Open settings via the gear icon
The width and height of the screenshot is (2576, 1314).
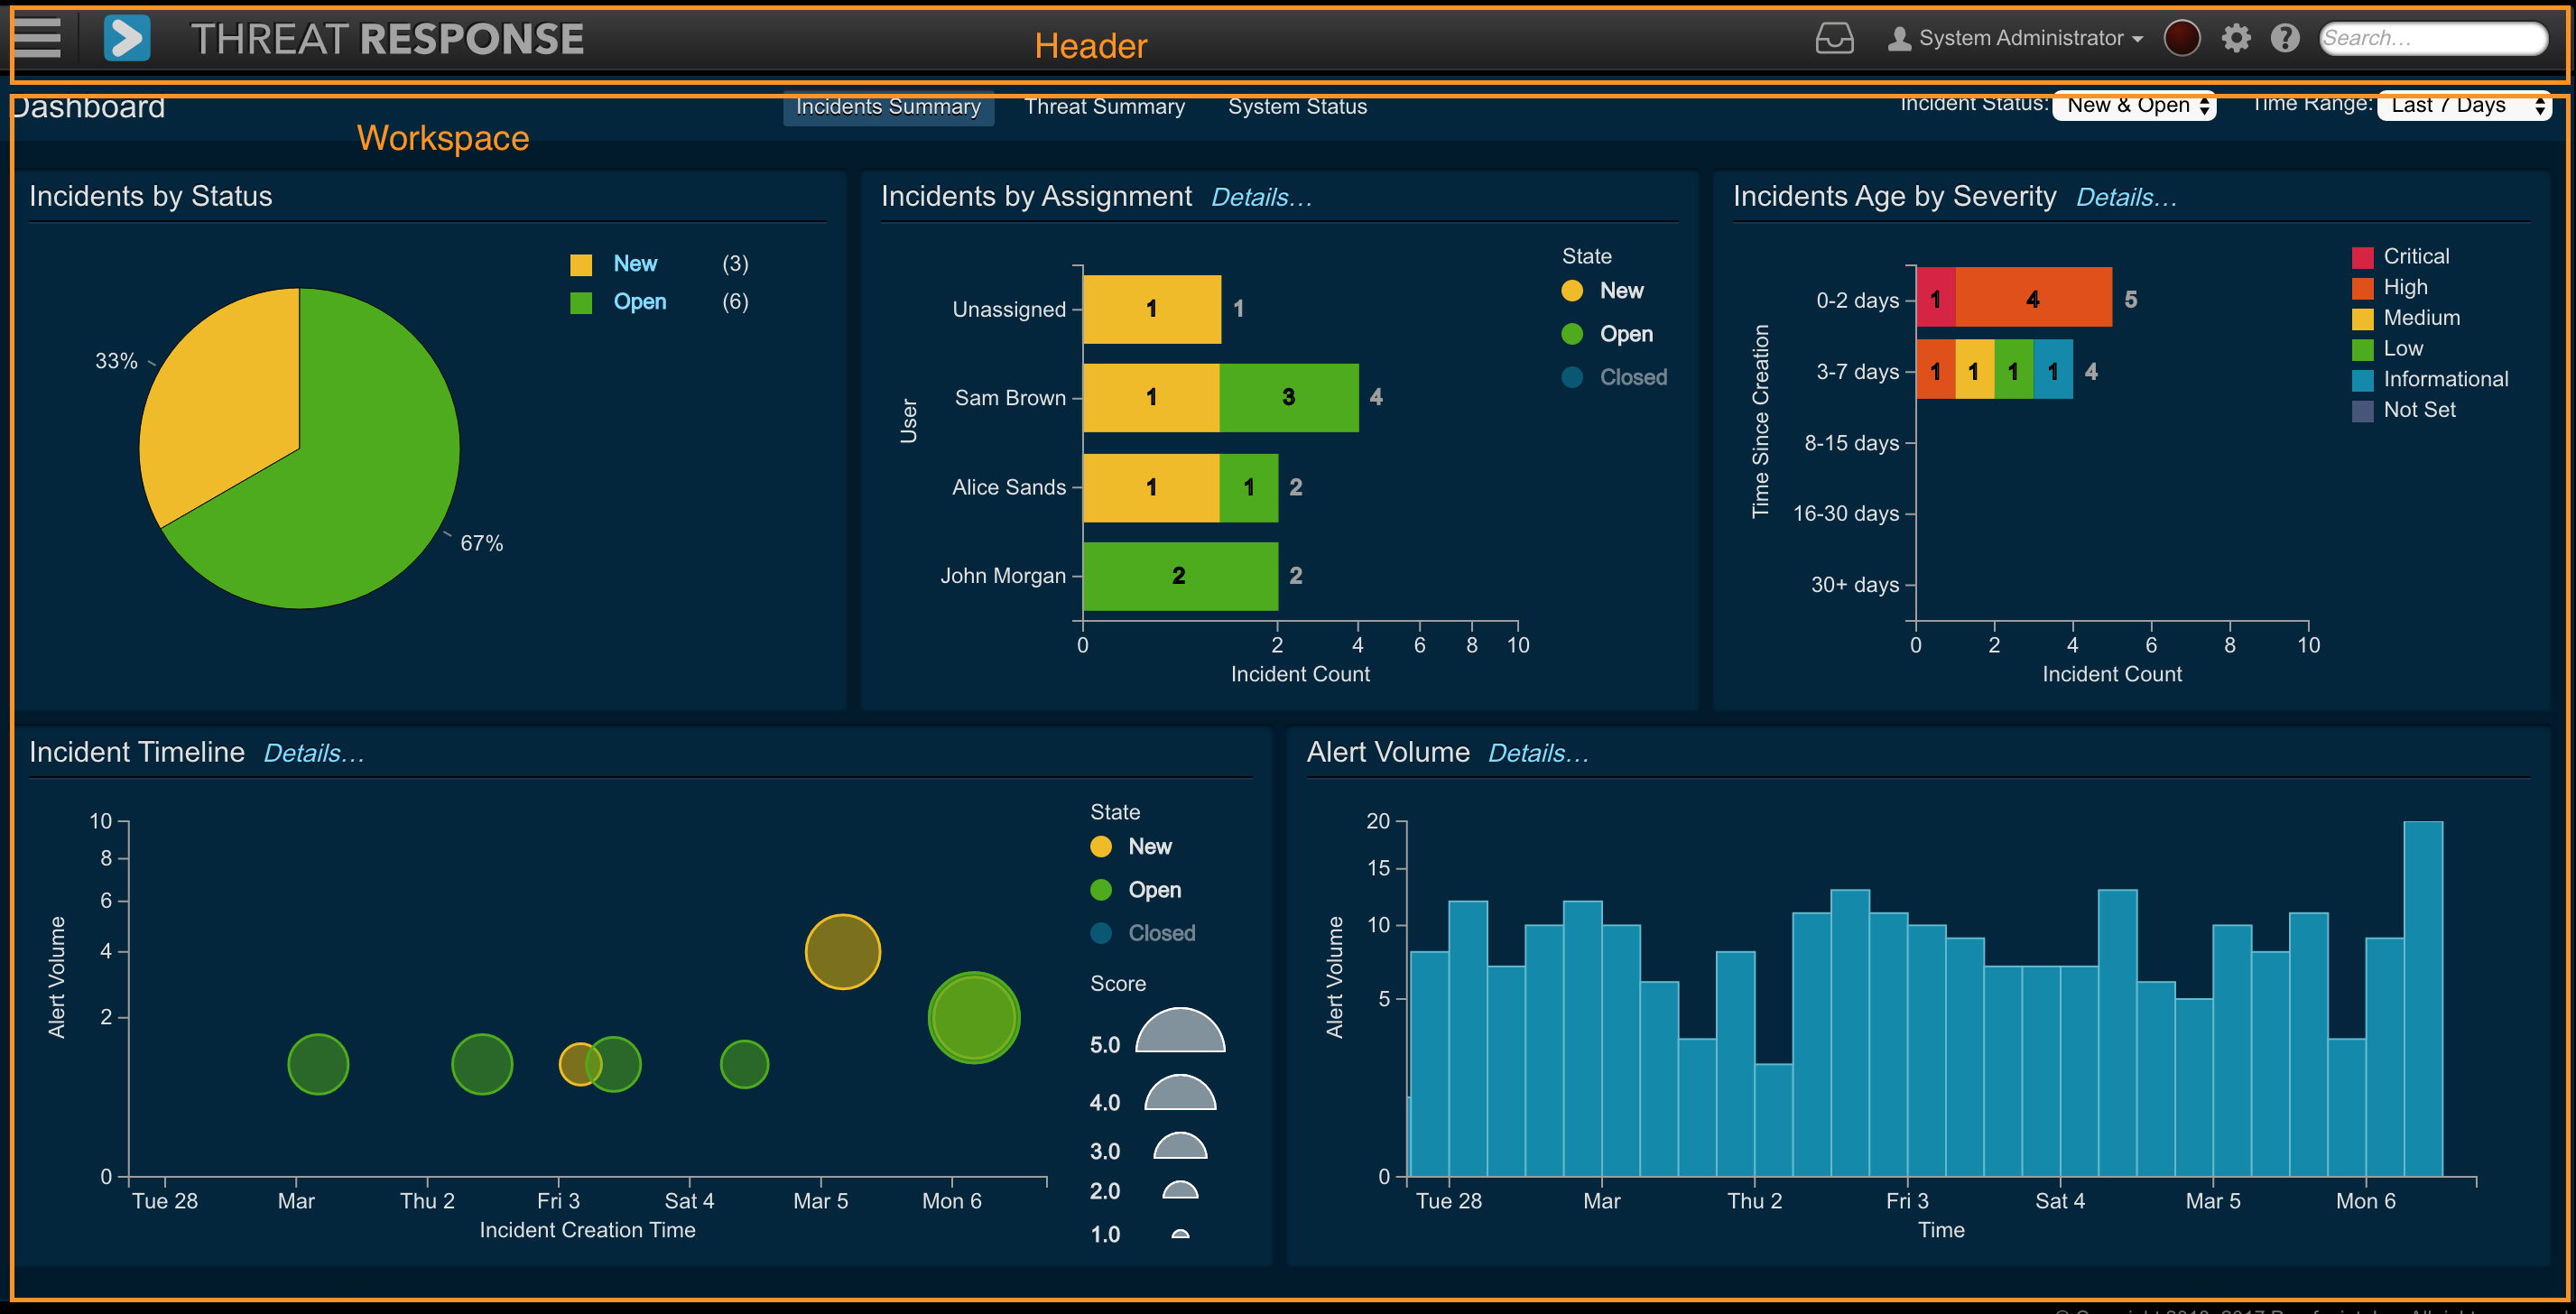pyautogui.click(x=2236, y=39)
